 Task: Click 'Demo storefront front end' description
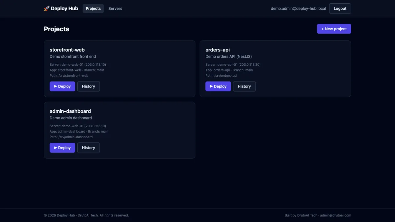tap(73, 57)
